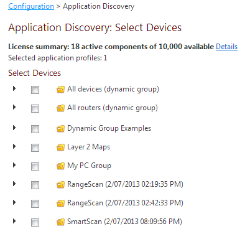This screenshot has height=239, width=245.
Task: Check the RangeScan 02:42:33 PM checkbox
Action: 35,204
